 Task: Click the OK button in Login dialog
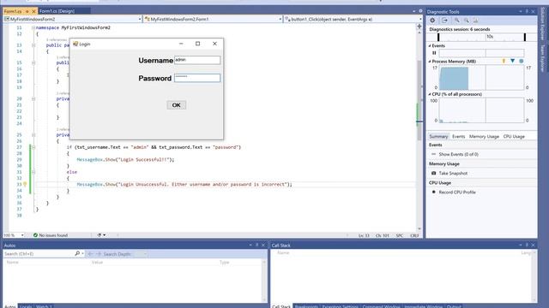(x=177, y=105)
